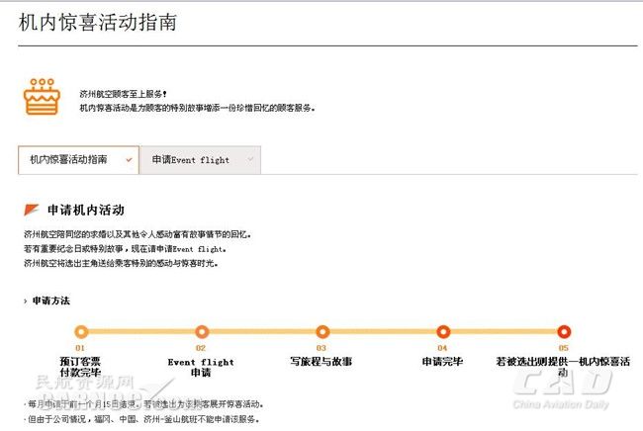Click the progress line between steps 02 and 03
This screenshot has width=643, height=431.
click(x=262, y=332)
